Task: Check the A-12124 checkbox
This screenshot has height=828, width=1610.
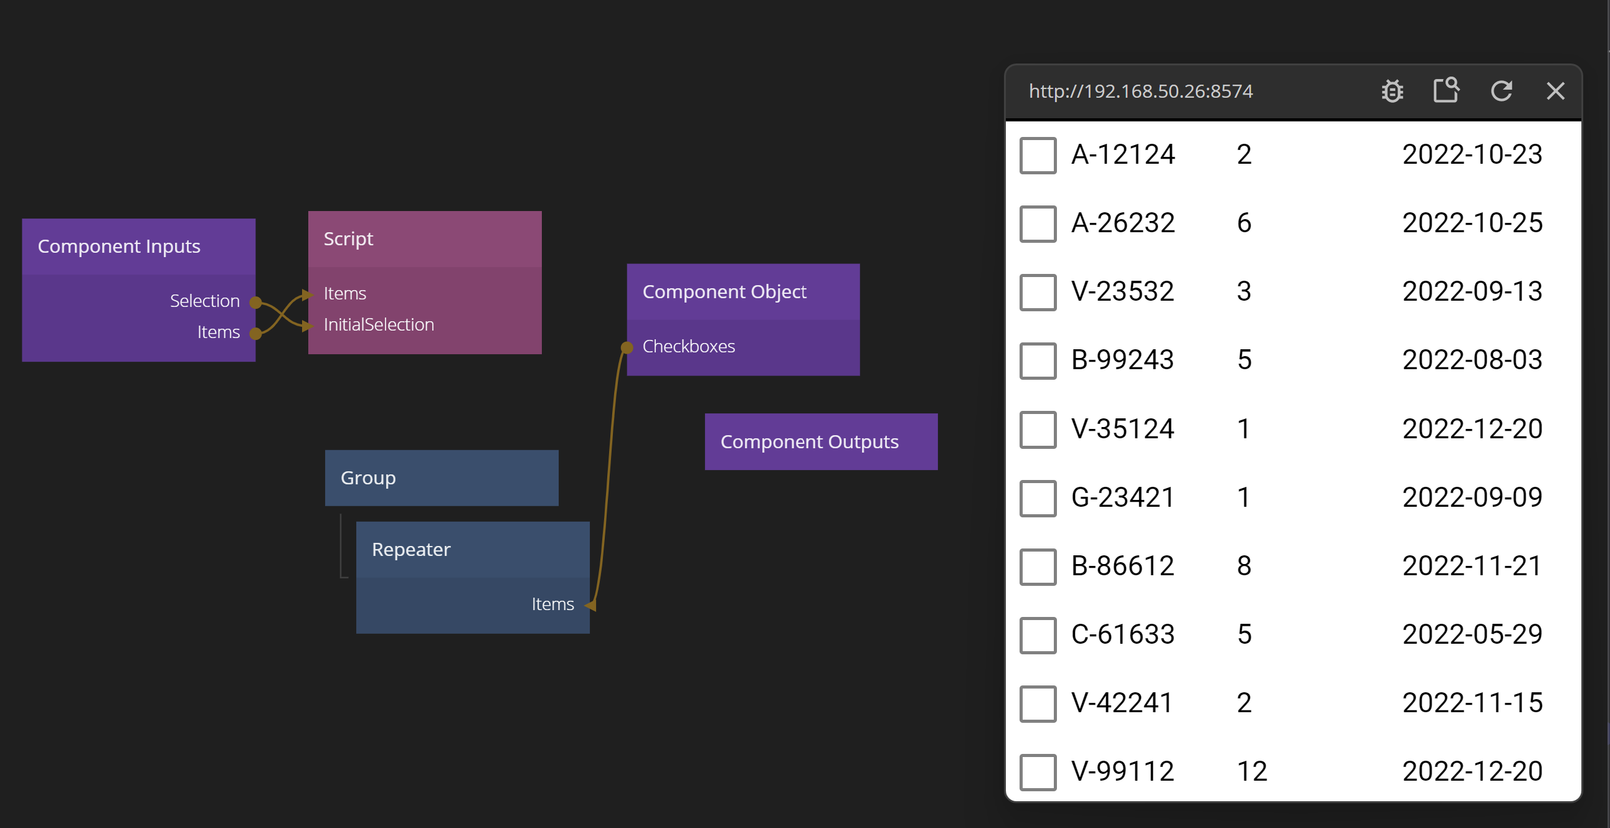Action: click(x=1038, y=155)
